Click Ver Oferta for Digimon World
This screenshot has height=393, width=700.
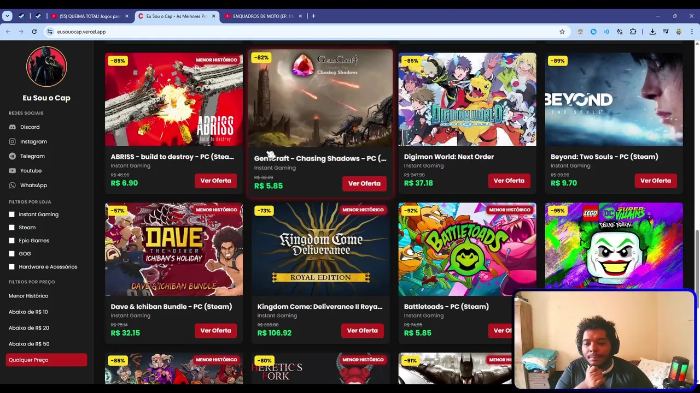509,181
